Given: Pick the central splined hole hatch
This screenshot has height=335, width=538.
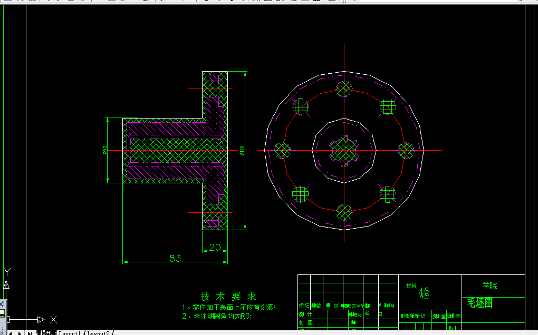Looking at the screenshot, I should [x=344, y=150].
